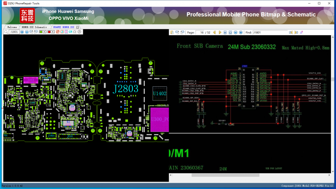The height and width of the screenshot is (189, 336).
Task: Switch to HONOR 20I Schematic tab
Action: click(34, 27)
